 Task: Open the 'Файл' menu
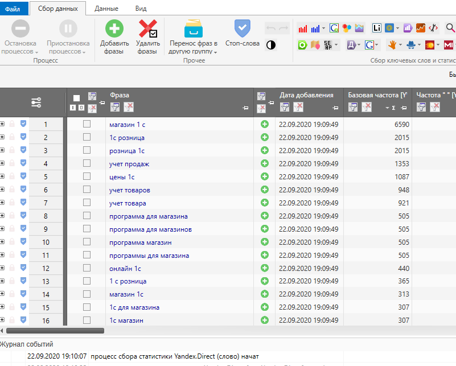(x=13, y=9)
